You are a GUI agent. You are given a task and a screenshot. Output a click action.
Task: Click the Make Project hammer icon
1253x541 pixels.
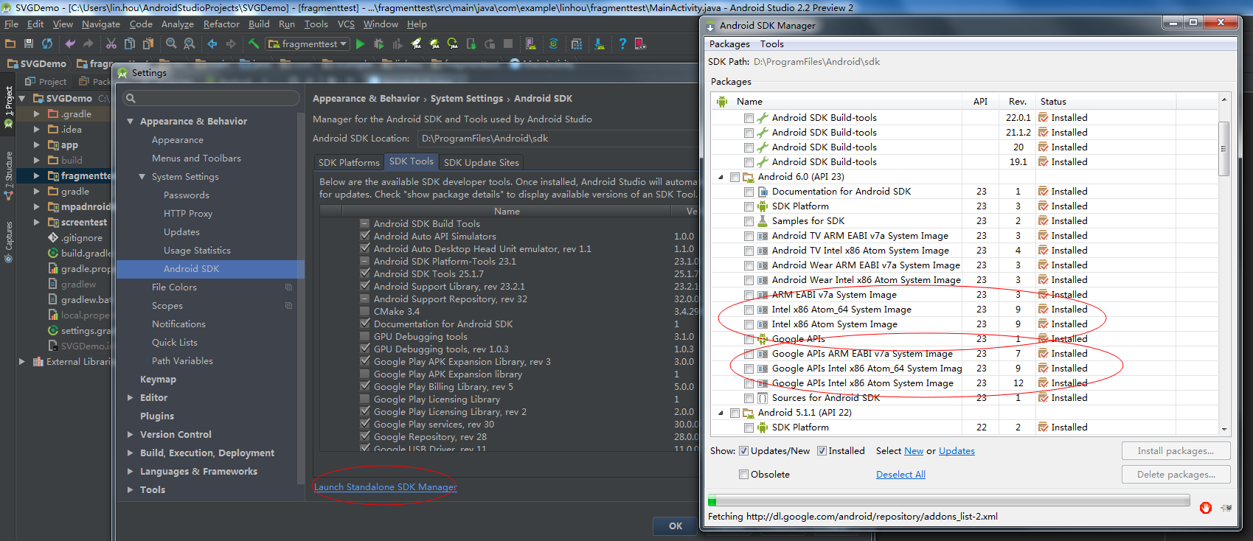click(x=254, y=43)
